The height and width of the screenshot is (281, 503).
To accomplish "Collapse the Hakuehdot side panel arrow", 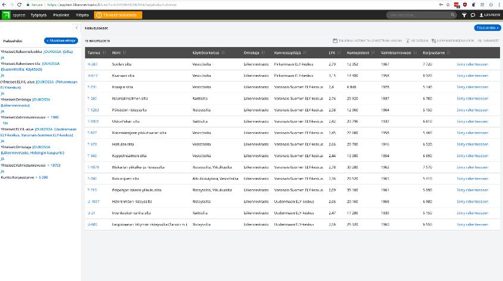I will coord(76,28).
